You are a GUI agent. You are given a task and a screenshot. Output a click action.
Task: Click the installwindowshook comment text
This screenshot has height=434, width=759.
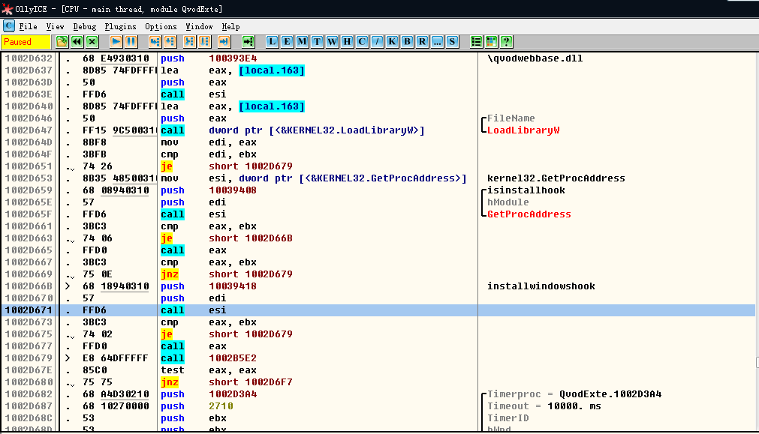pyautogui.click(x=541, y=286)
